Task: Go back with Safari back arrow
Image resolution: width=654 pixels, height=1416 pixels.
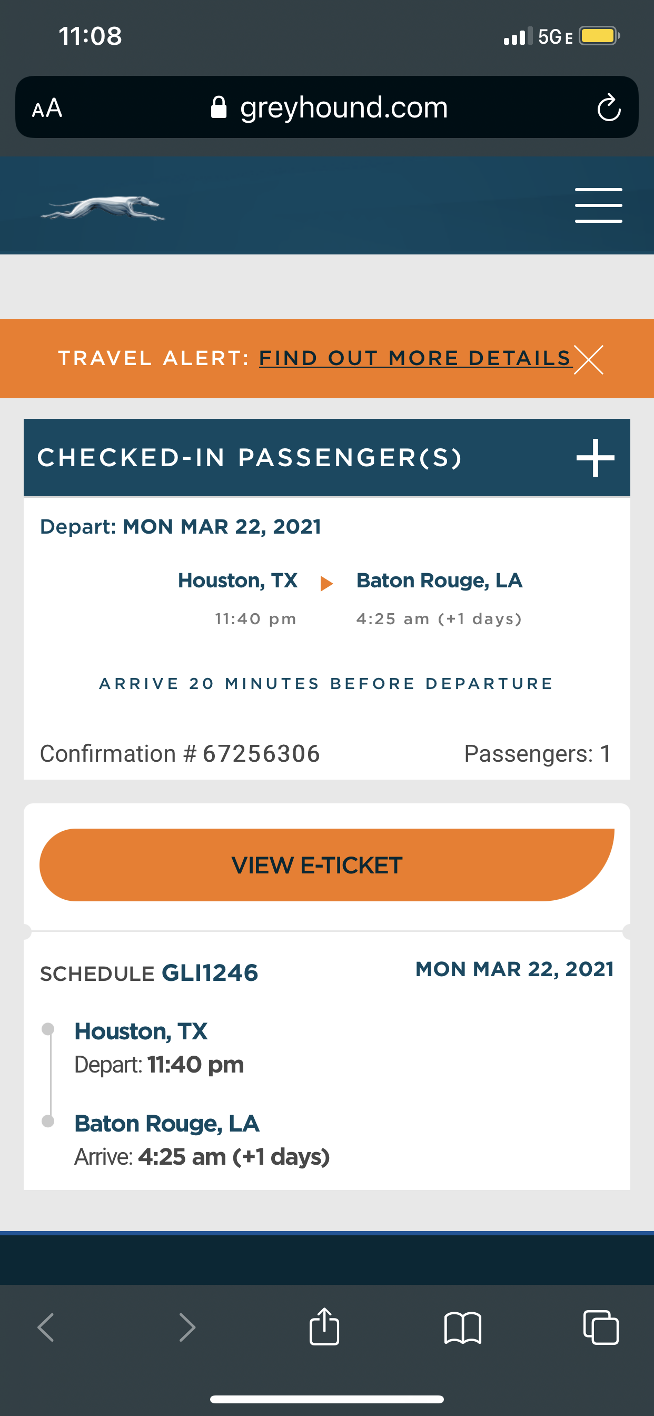Action: point(46,1327)
